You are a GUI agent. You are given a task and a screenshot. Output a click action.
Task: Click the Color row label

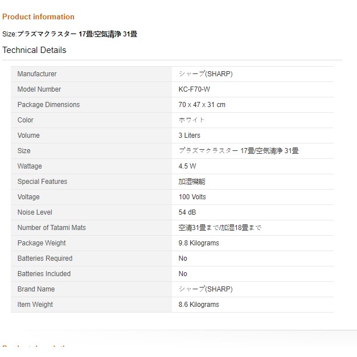coord(26,120)
